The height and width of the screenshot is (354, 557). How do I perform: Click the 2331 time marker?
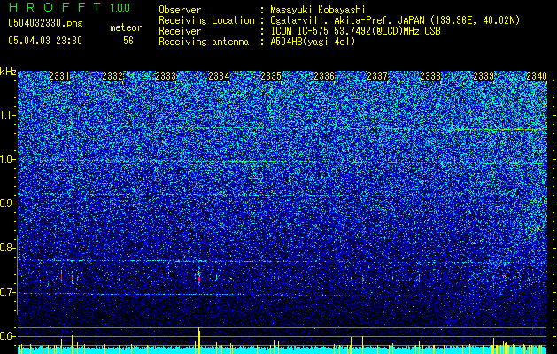pos(59,76)
